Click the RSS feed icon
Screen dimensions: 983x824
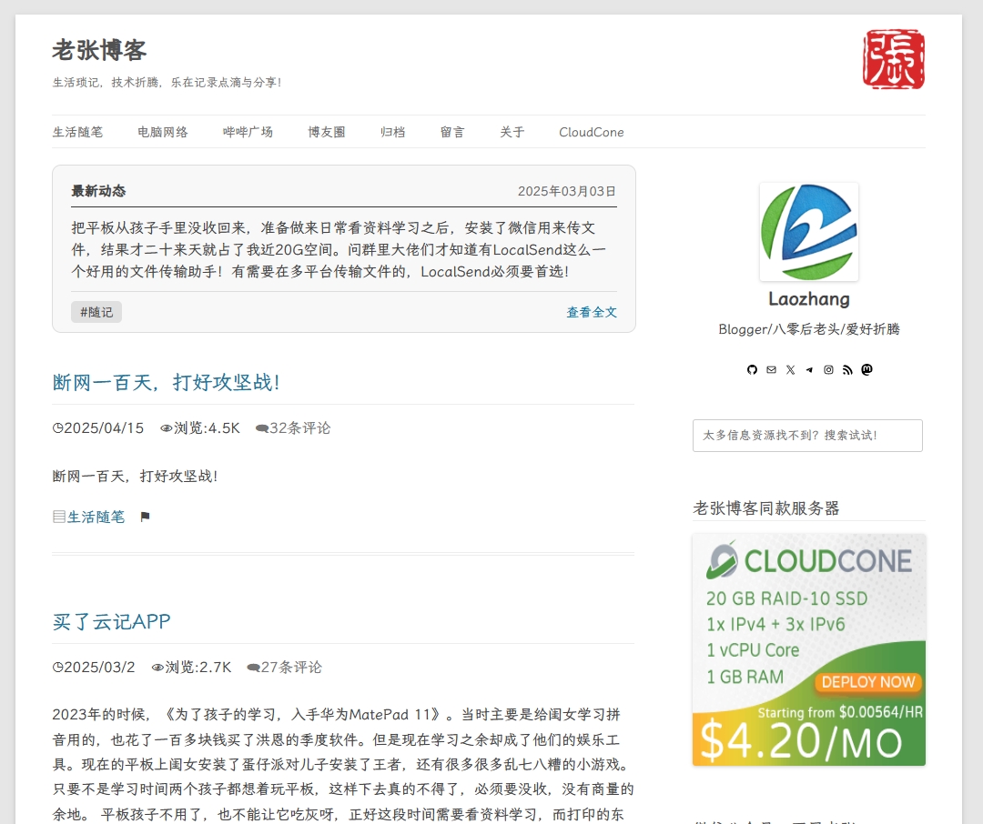coord(847,369)
